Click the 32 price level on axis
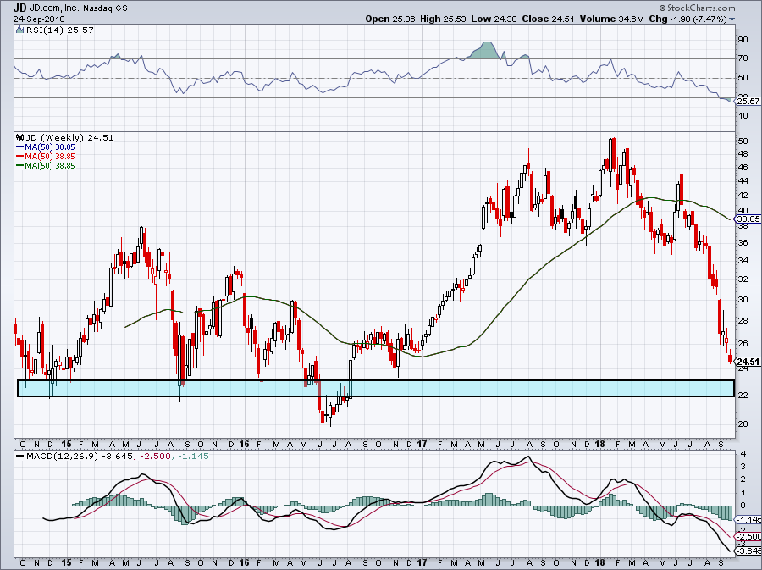The image size is (762, 570). 743,279
